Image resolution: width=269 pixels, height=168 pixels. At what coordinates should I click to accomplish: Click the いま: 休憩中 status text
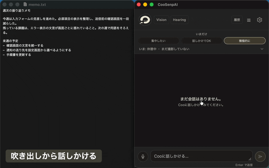coord(164,49)
